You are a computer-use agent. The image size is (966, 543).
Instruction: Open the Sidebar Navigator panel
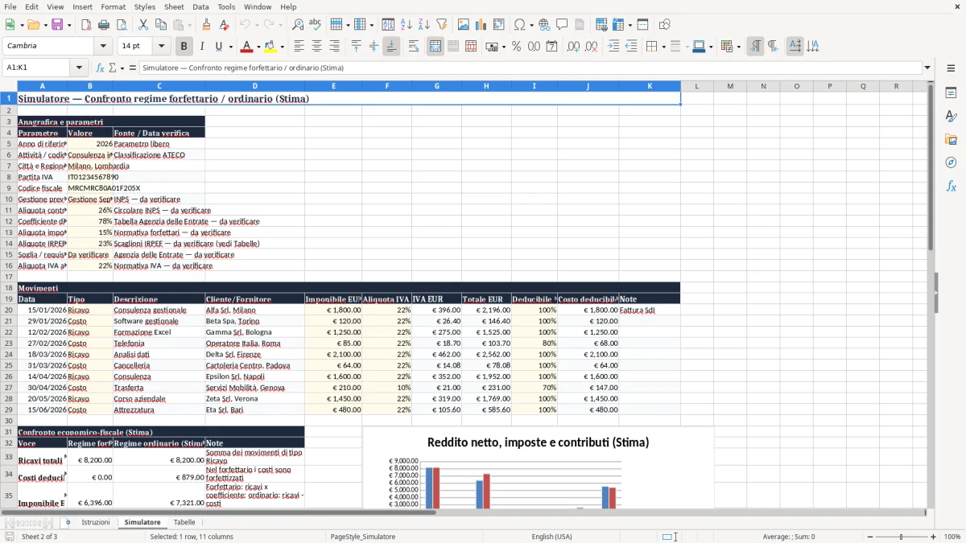click(x=951, y=162)
